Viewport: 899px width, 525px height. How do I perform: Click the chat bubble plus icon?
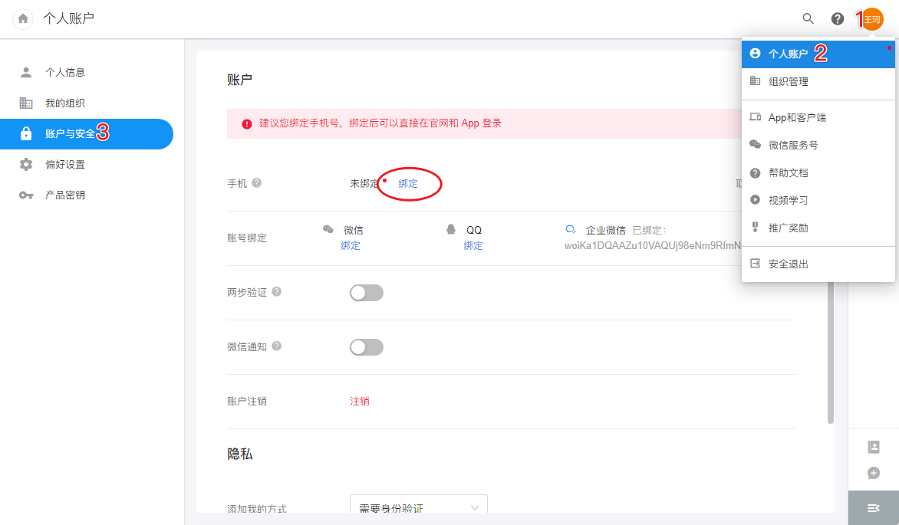pyautogui.click(x=873, y=473)
